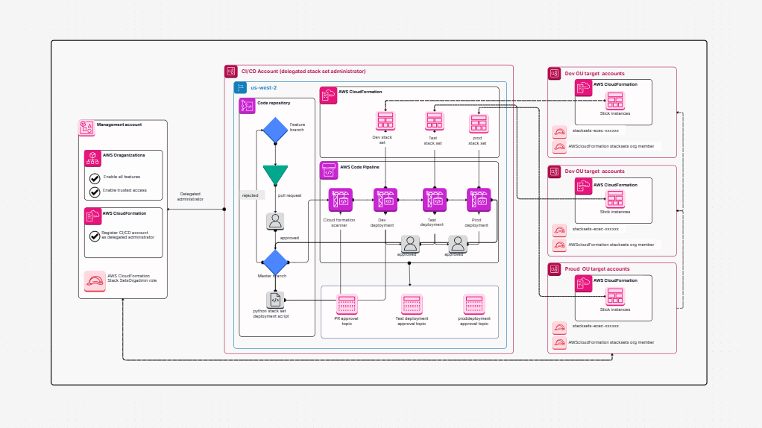Click account icon of topmost Dev OU box

tap(555, 74)
